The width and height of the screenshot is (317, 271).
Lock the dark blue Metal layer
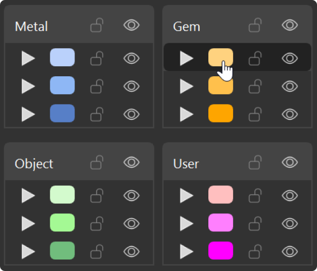(x=97, y=114)
